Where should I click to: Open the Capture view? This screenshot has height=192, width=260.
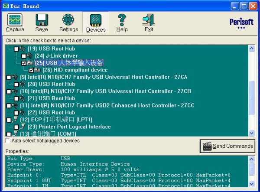click(15, 23)
